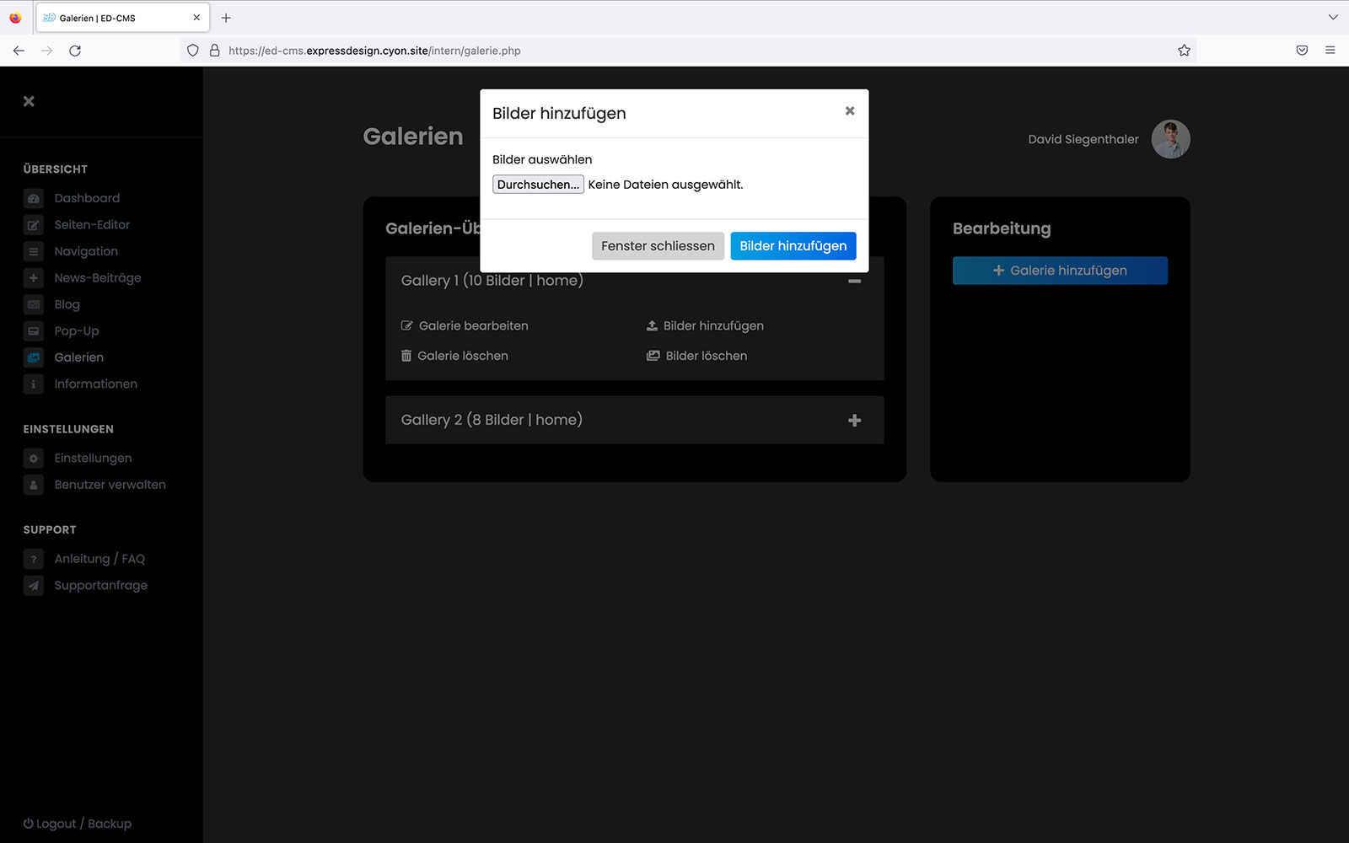1349x843 pixels.
Task: Click the blue Bilder hinzufügen button
Action: (793, 246)
